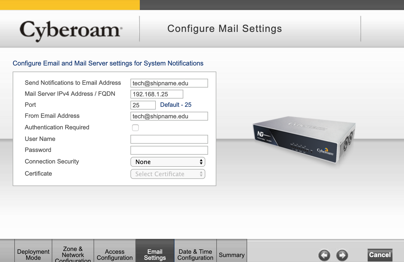The image size is (404, 262).
Task: Open the Select Certificate dropdown
Action: (x=168, y=174)
